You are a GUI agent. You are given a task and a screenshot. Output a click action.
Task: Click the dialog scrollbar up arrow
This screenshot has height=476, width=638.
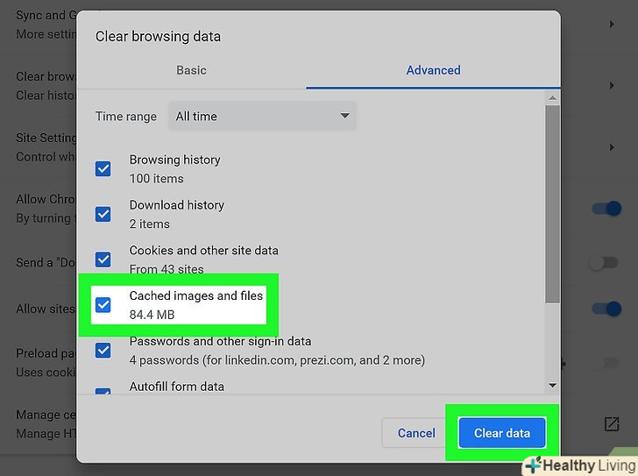coord(552,97)
